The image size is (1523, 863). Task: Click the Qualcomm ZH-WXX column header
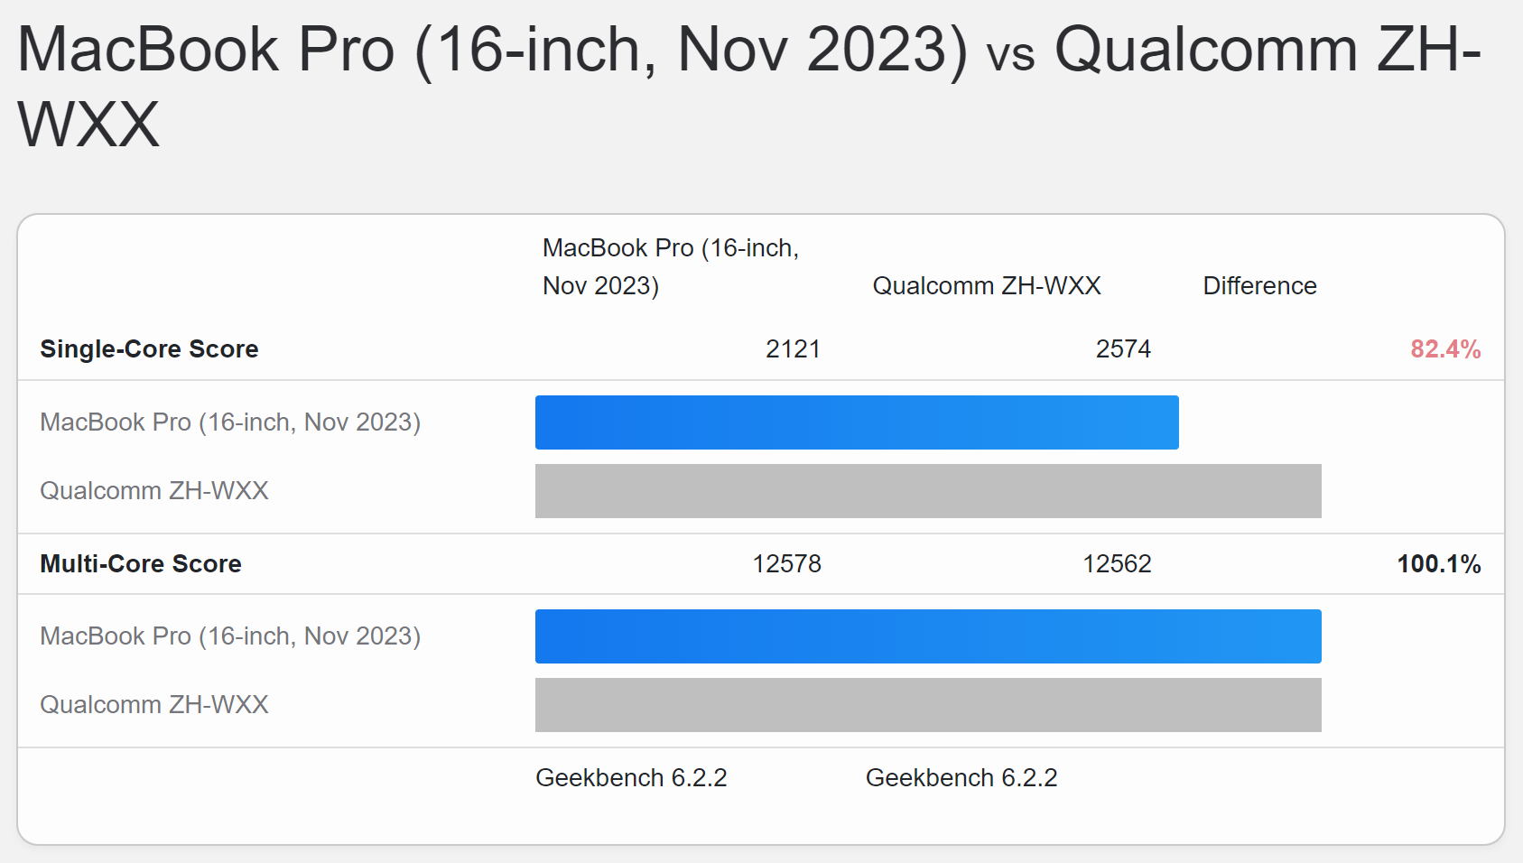click(x=987, y=286)
